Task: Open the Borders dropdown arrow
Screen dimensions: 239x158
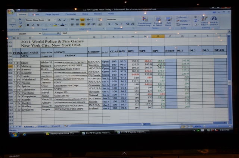Action: [50, 25]
